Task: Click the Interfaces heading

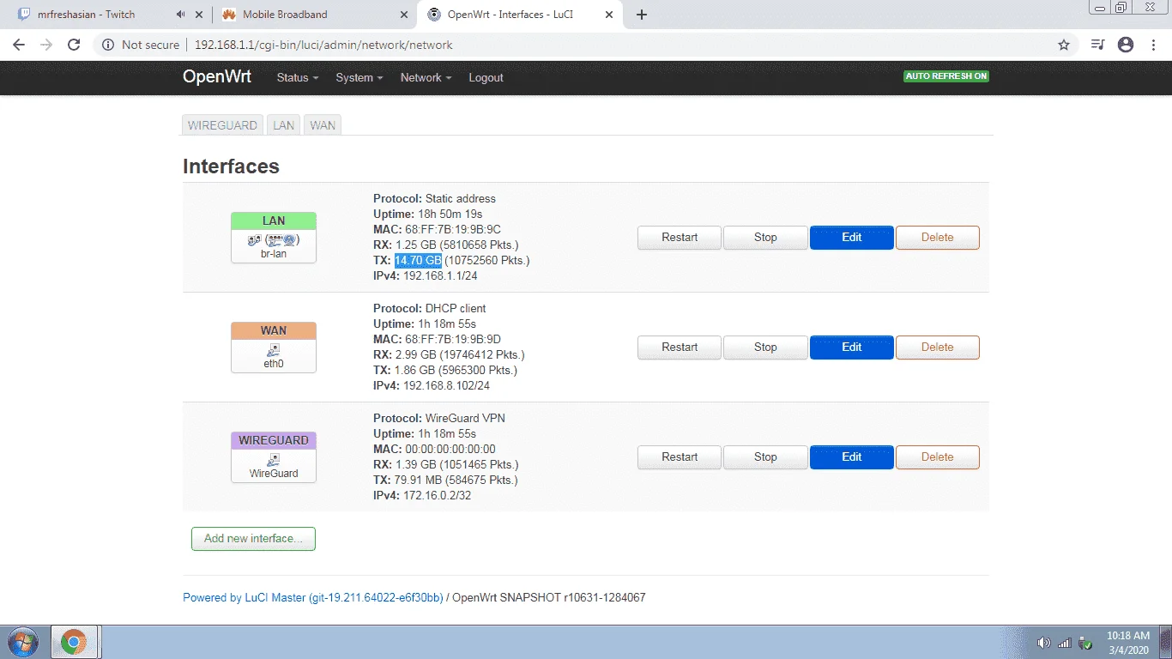Action: point(231,166)
